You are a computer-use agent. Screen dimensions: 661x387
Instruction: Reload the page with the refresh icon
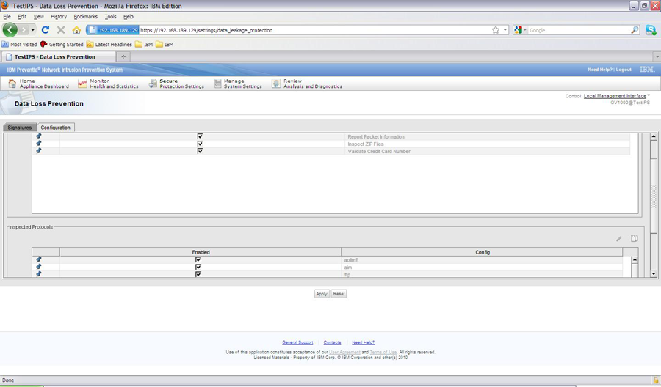pyautogui.click(x=46, y=30)
